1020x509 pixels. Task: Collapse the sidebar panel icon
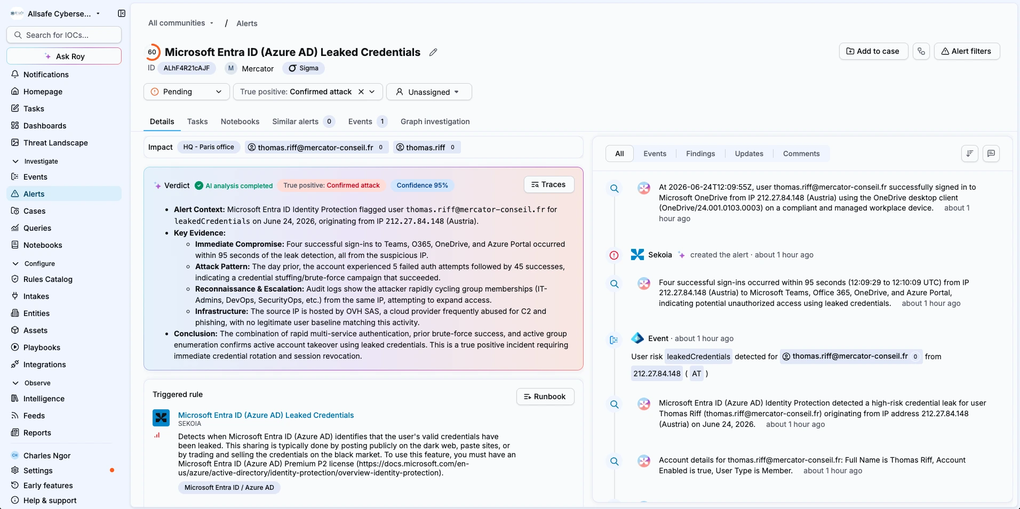122,13
